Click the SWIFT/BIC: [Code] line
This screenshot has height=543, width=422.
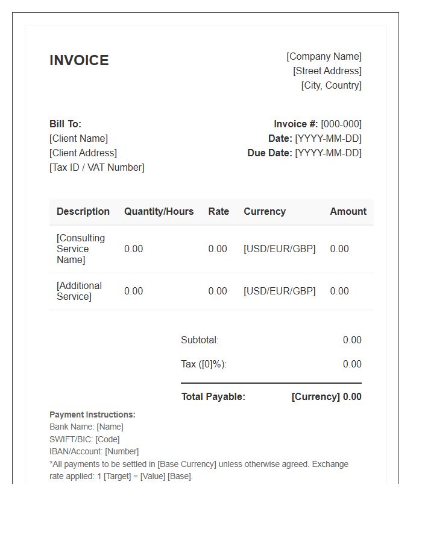pos(84,439)
